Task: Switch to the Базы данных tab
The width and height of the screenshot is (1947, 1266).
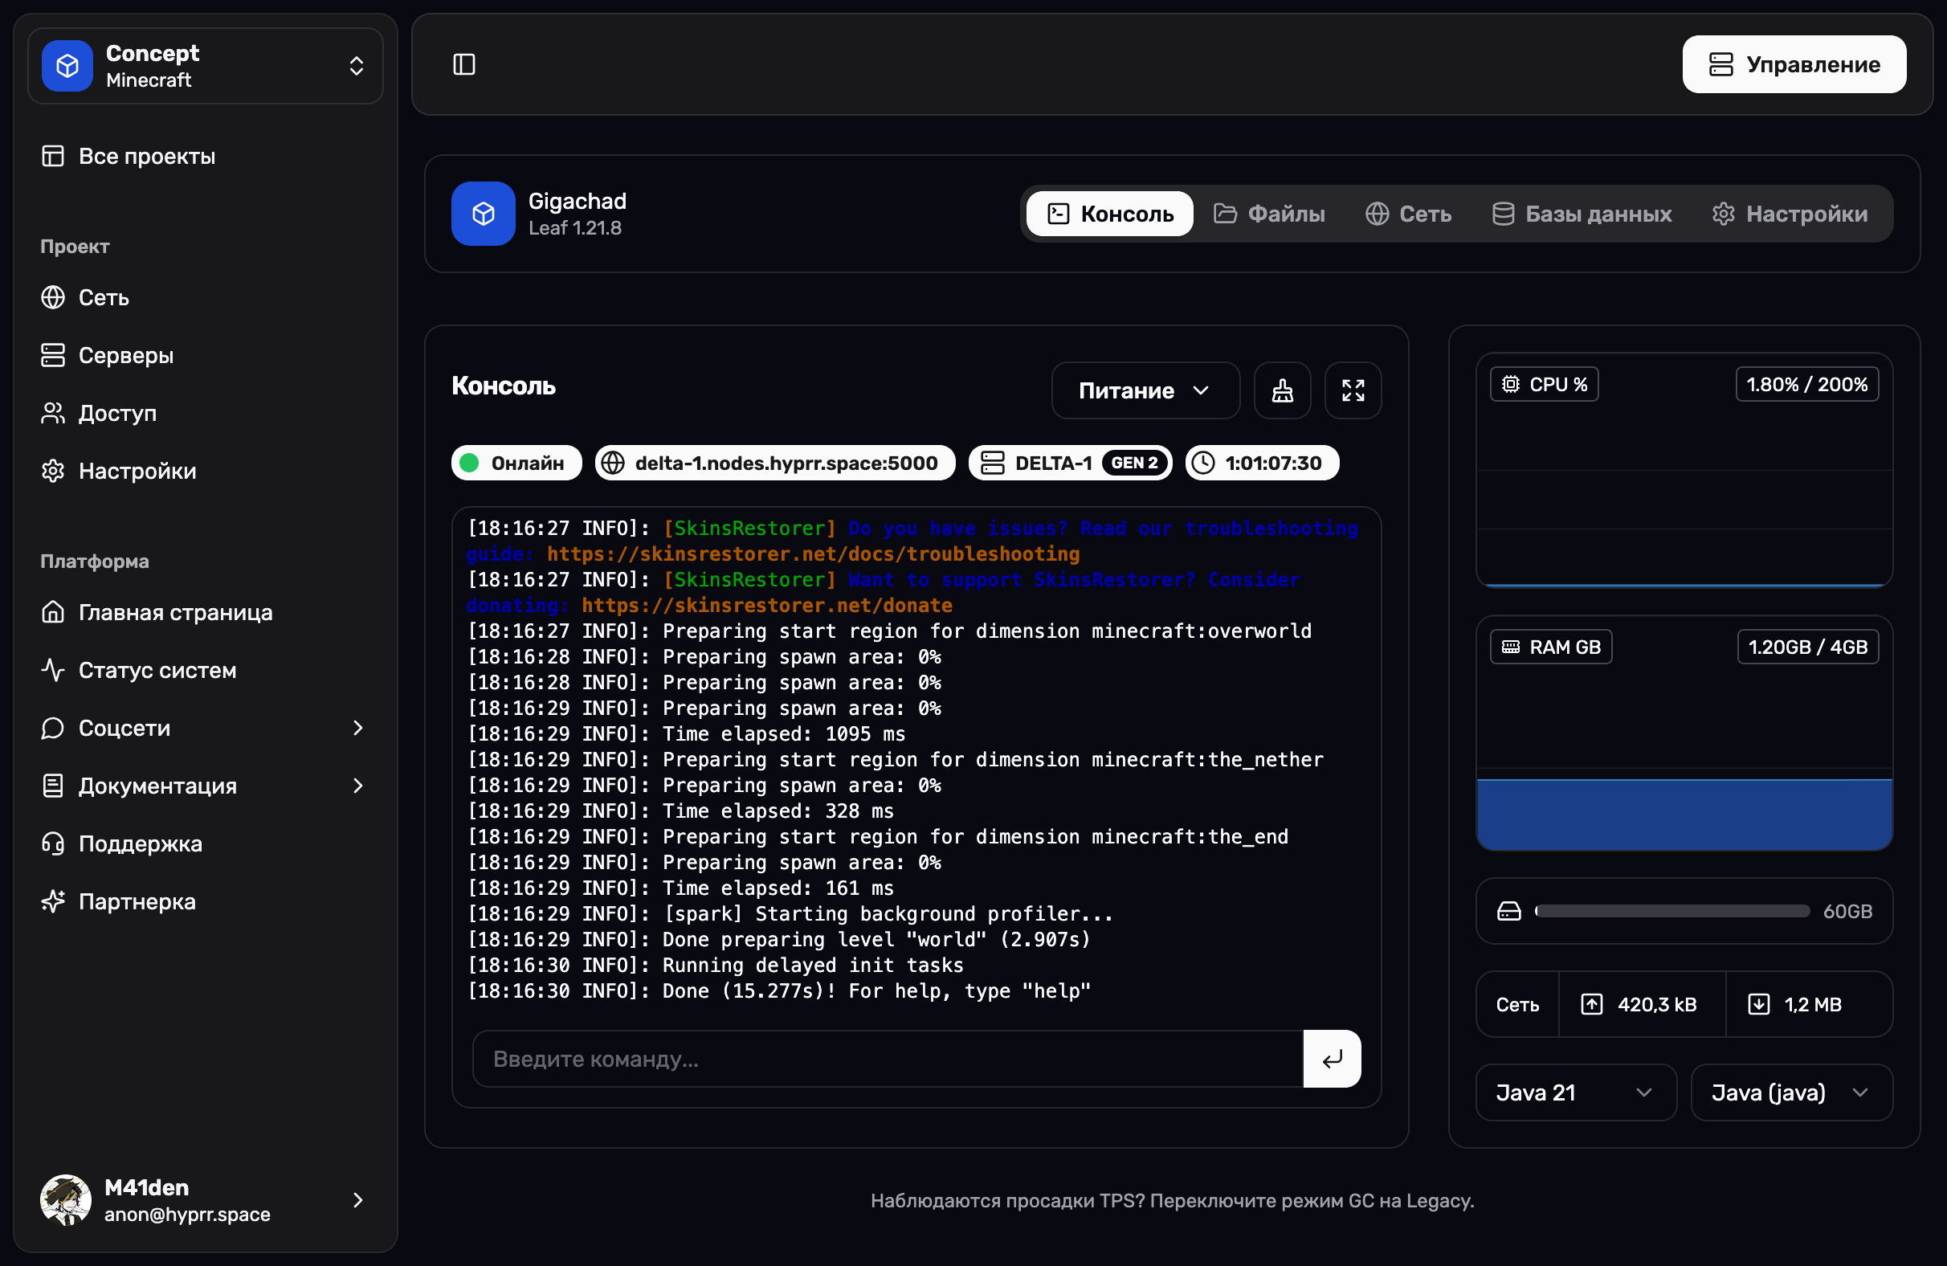Action: [x=1582, y=214]
